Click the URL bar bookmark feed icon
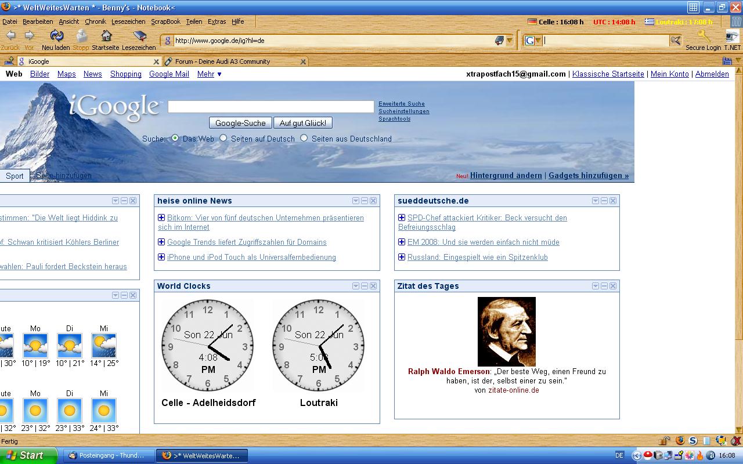This screenshot has width=743, height=464. [x=499, y=41]
